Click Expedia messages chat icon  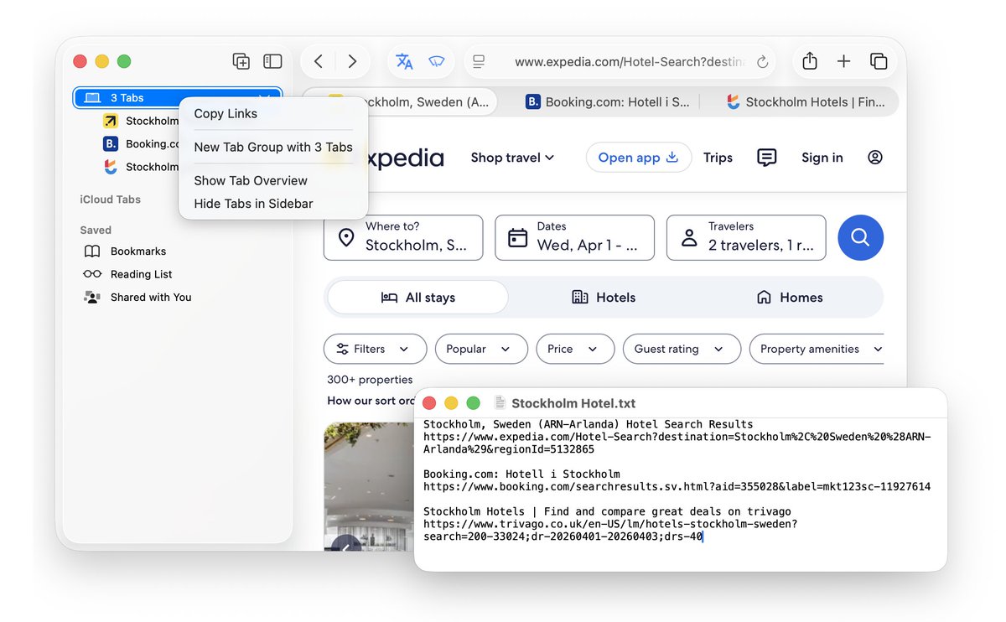(x=766, y=157)
